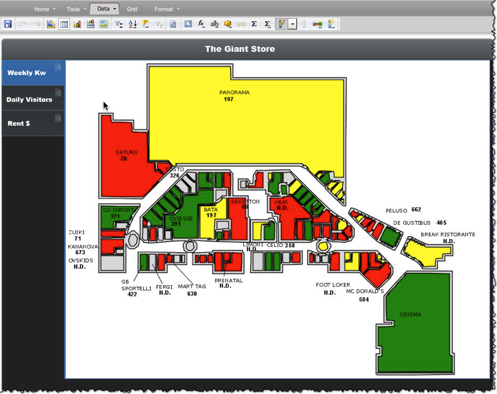The height and width of the screenshot is (394, 497).
Task: Click the Sigma show totals icon
Action: [x=254, y=24]
